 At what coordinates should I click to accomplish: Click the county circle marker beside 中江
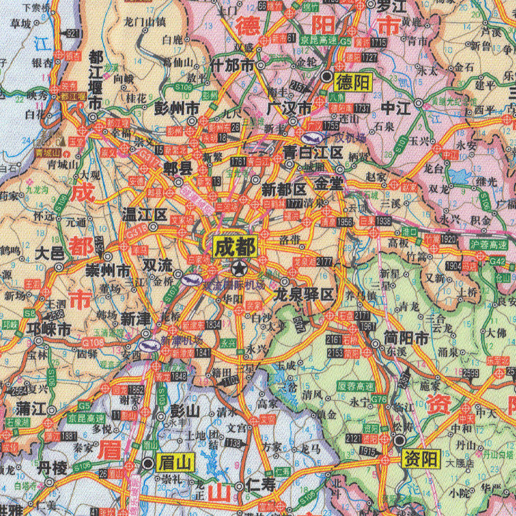(x=419, y=104)
